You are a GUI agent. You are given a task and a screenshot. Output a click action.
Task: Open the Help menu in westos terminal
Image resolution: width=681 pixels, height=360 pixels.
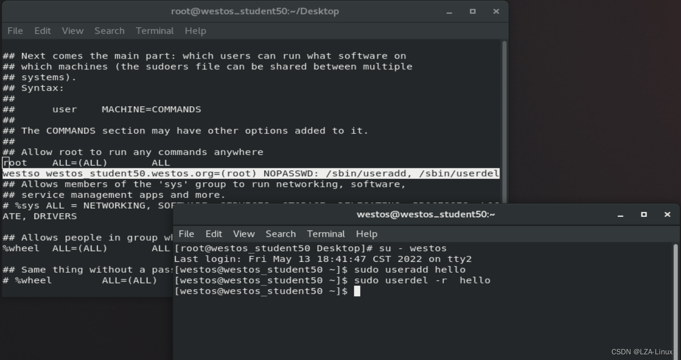coord(366,234)
